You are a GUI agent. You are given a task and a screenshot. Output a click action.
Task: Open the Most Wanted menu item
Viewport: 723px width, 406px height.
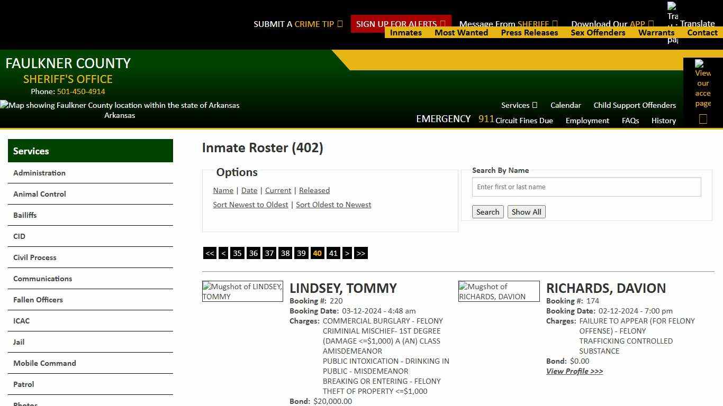[x=461, y=32]
